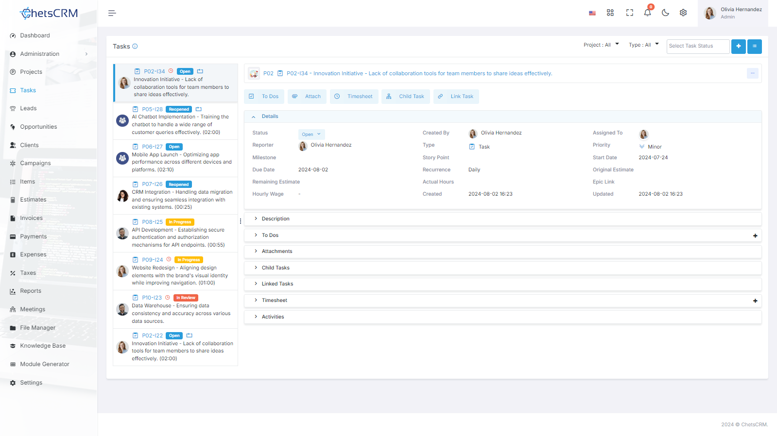This screenshot has height=436, width=777.
Task: Expand the Child Tasks section
Action: [x=502, y=268]
